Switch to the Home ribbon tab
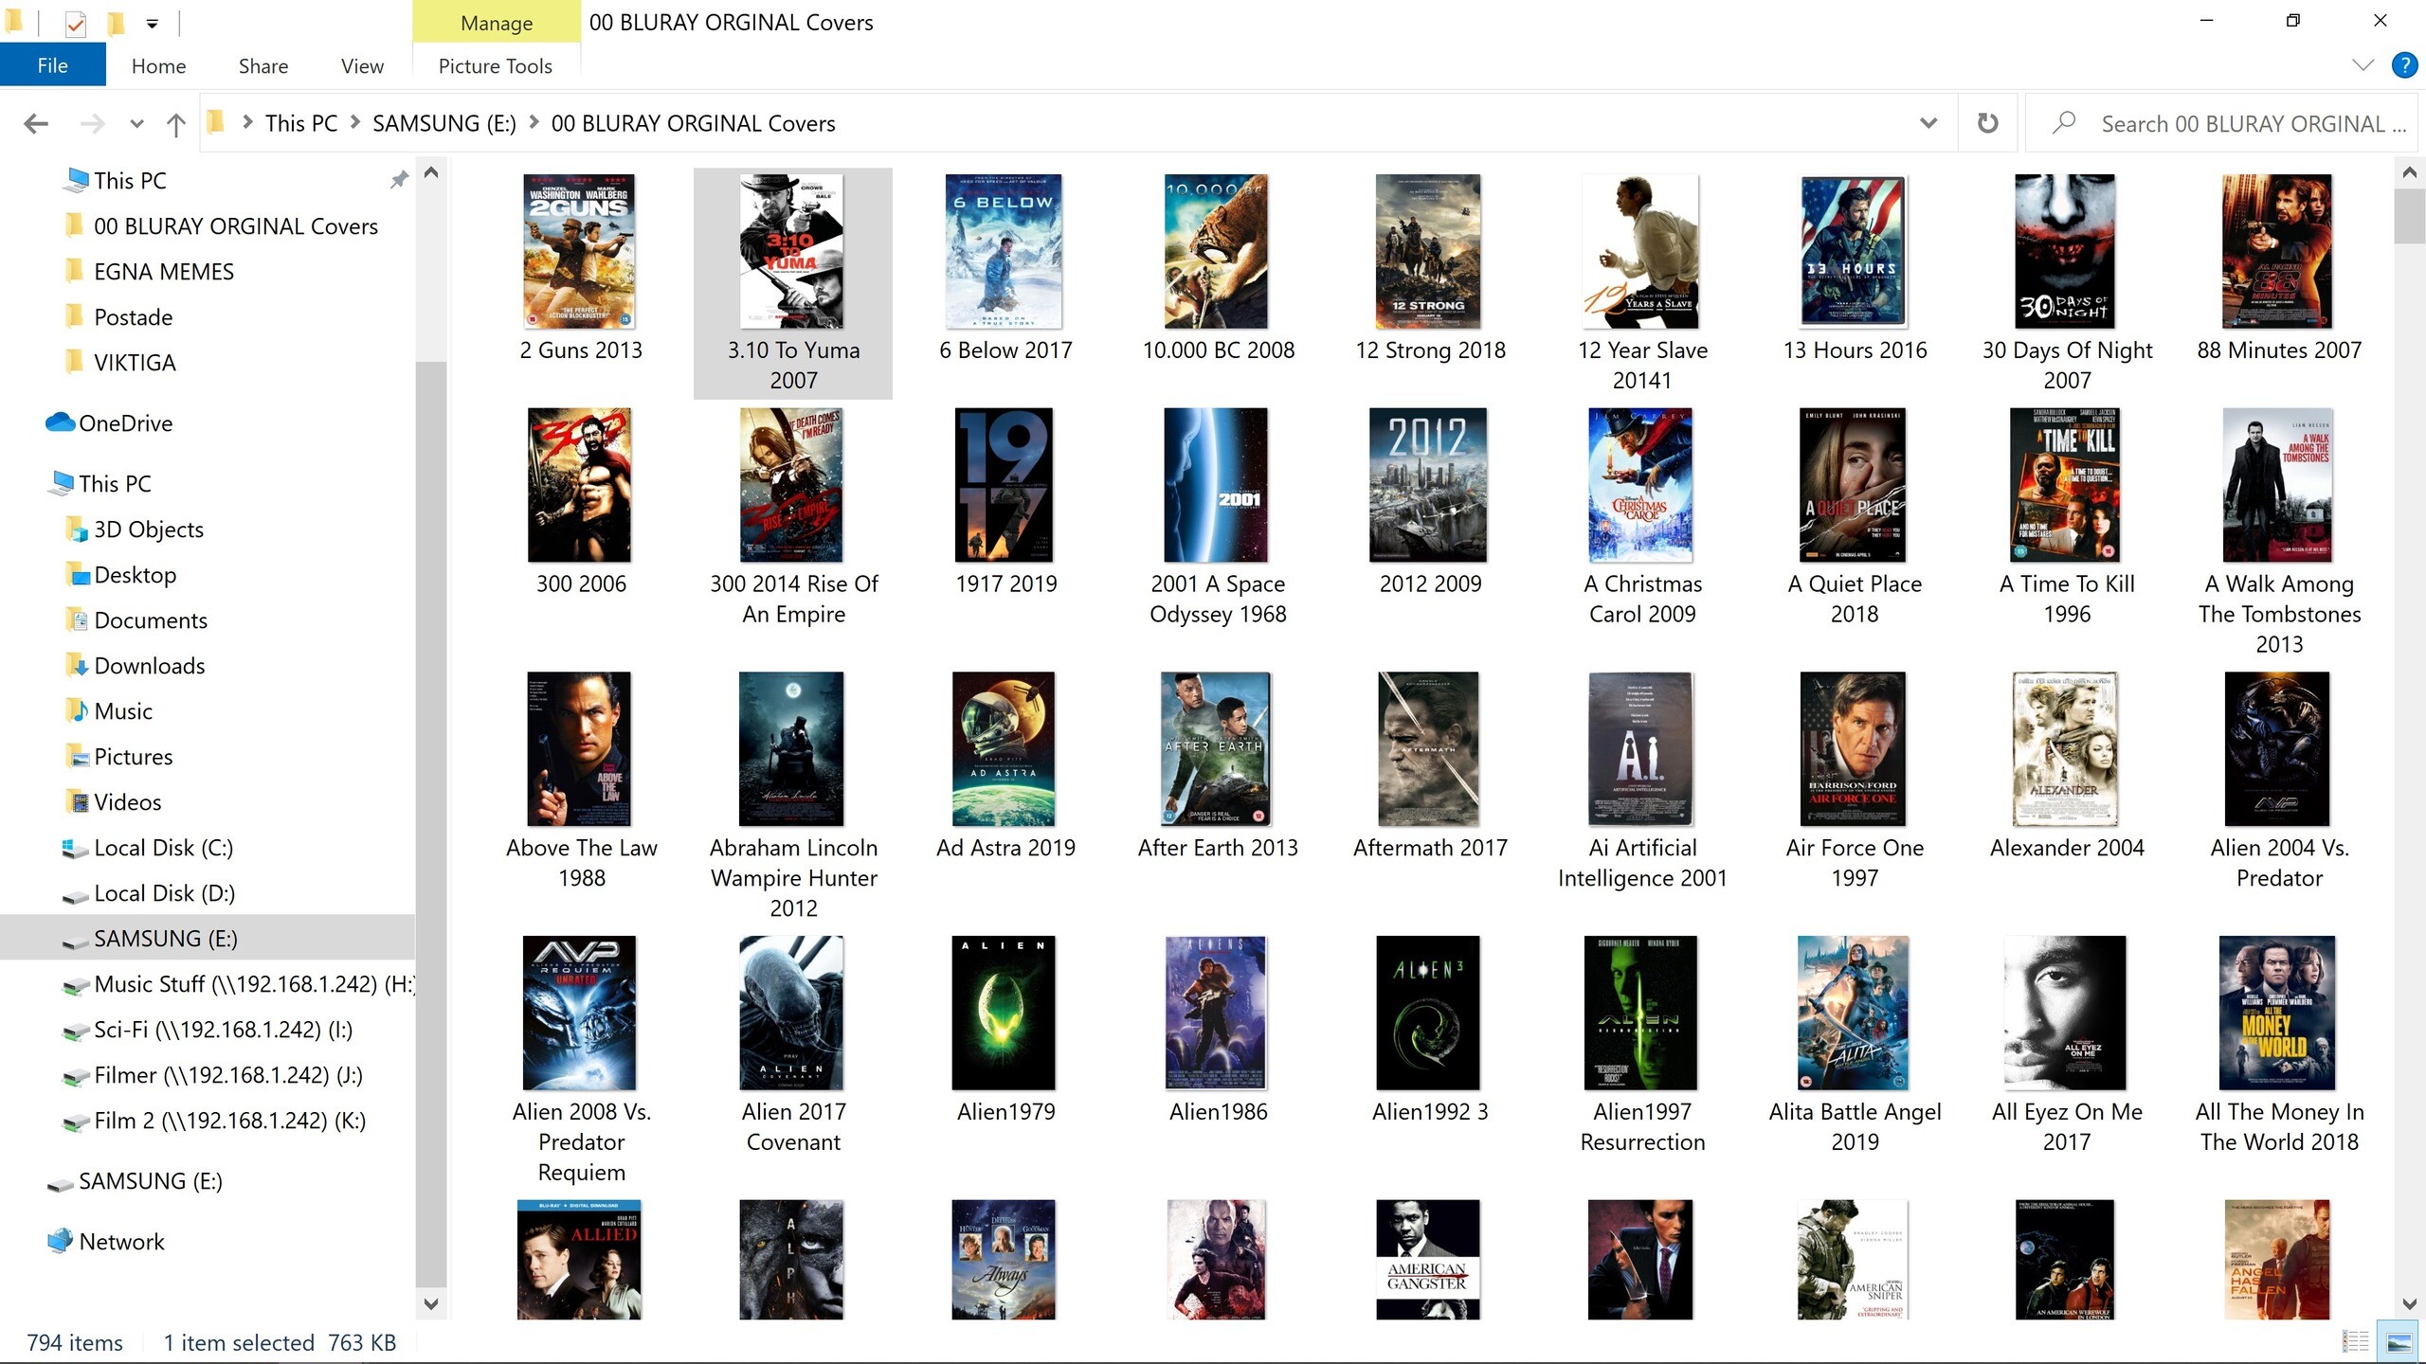2426x1364 pixels. point(158,65)
